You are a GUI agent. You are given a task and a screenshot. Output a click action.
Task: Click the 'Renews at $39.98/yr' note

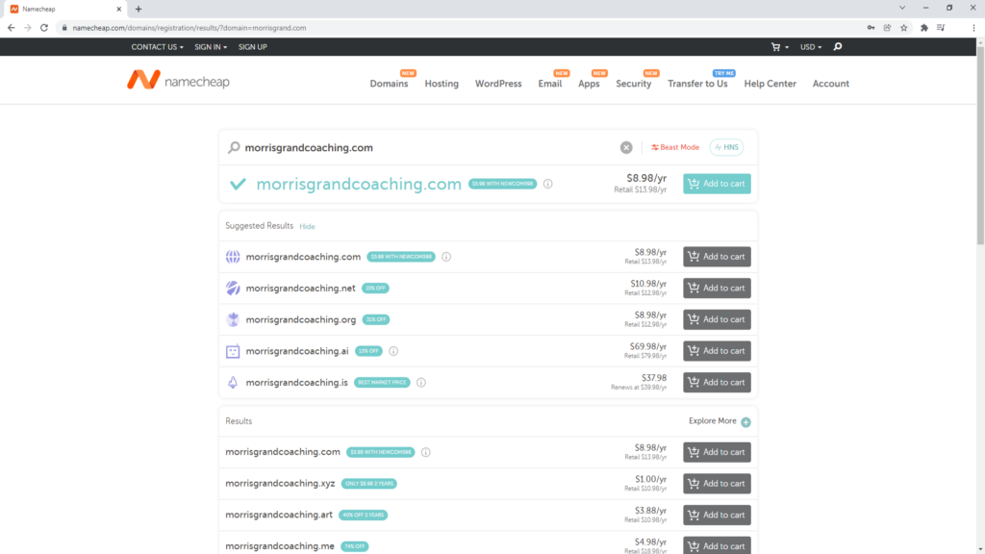pyautogui.click(x=639, y=388)
